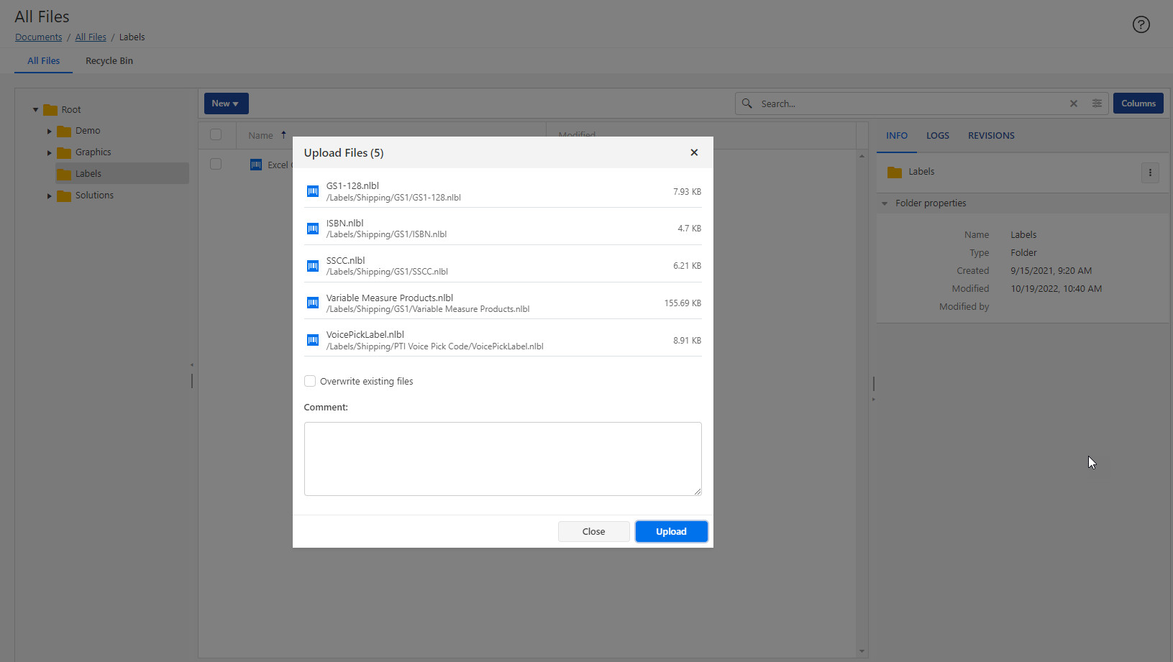1173x662 pixels.
Task: Click the VoicePickLabel.nlbl file name
Action: [365, 334]
